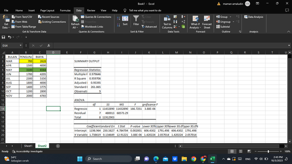Switch to Sheet1 tab
The image size is (292, 164).
click(x=28, y=146)
